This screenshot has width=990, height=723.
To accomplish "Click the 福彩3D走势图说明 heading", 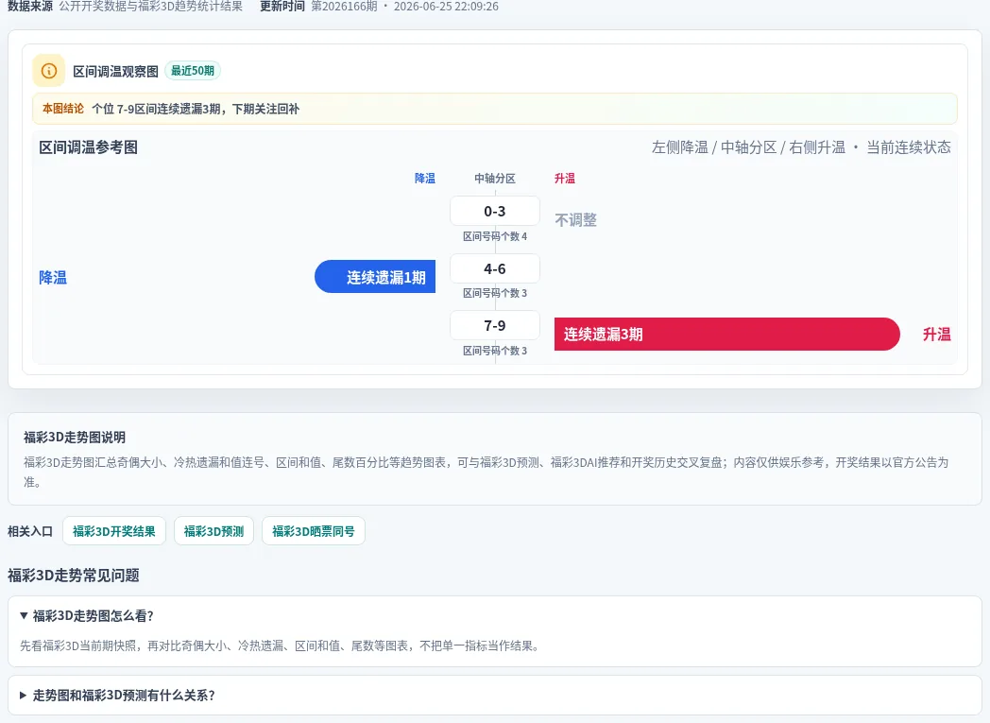I will point(75,437).
